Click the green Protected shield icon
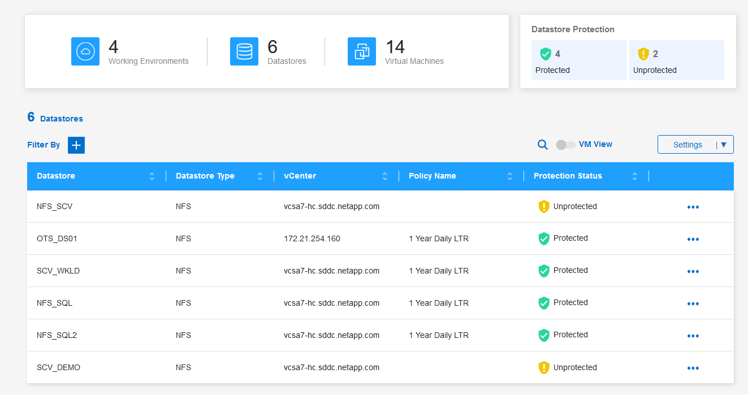The width and height of the screenshot is (748, 395). click(545, 54)
